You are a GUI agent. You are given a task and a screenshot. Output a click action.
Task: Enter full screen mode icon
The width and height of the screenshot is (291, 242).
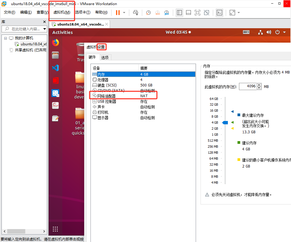198,13
